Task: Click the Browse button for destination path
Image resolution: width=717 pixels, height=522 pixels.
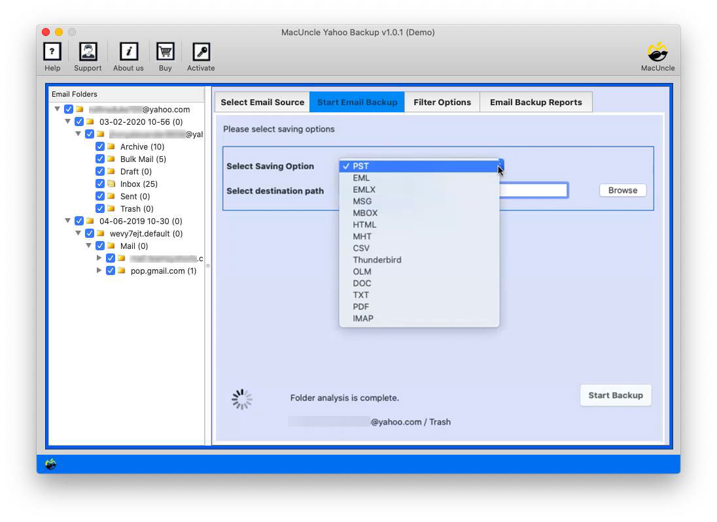Action: point(621,190)
